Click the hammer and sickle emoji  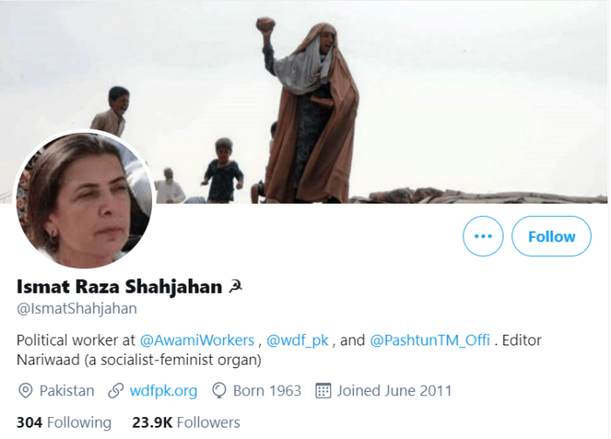tap(235, 286)
